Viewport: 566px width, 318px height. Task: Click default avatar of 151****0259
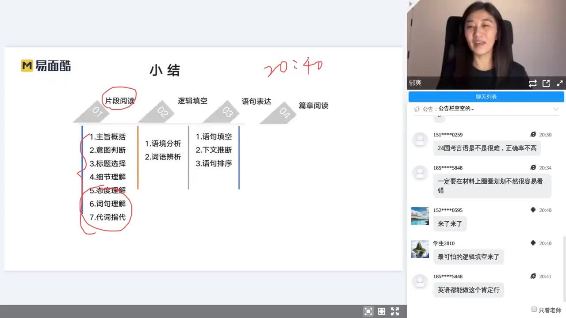click(x=420, y=140)
